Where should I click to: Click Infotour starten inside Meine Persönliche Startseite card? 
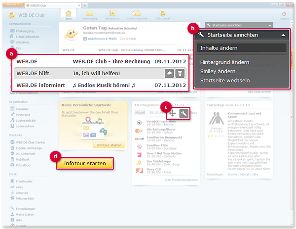tap(109, 145)
